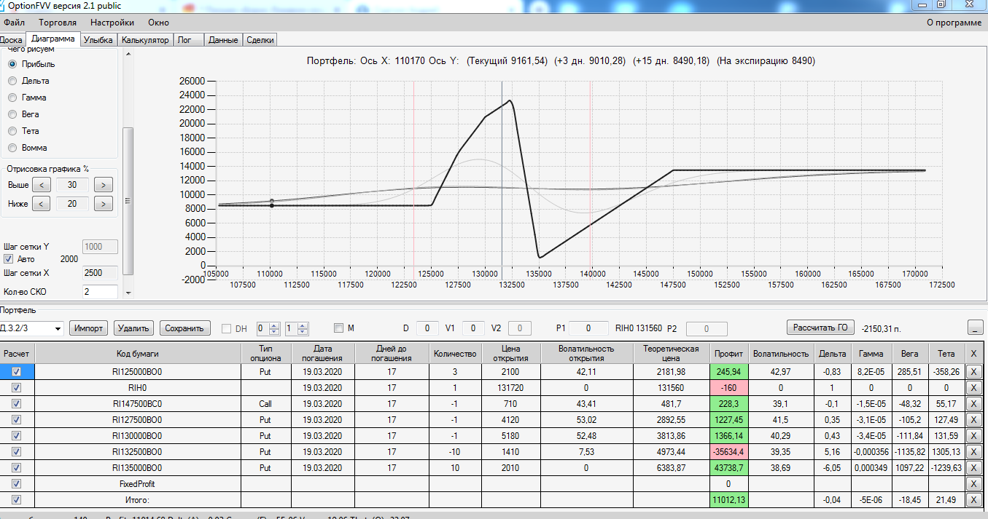Click the V1 value input field
The image size is (988, 519).
472,328
